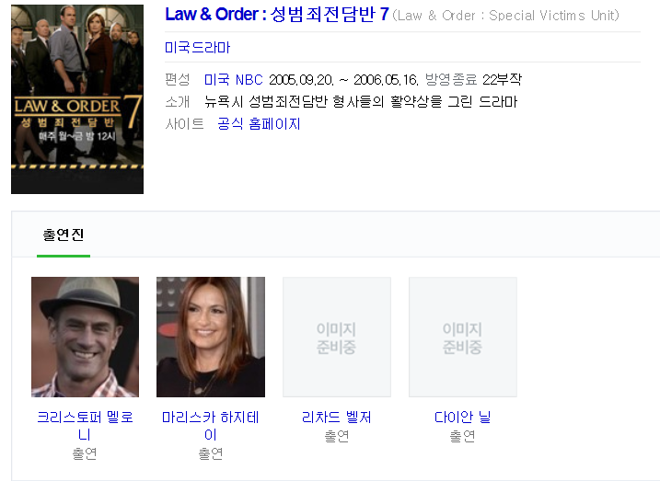This screenshot has width=660, height=481.
Task: Click the 미국드라마 genre link
Action: pos(197,47)
